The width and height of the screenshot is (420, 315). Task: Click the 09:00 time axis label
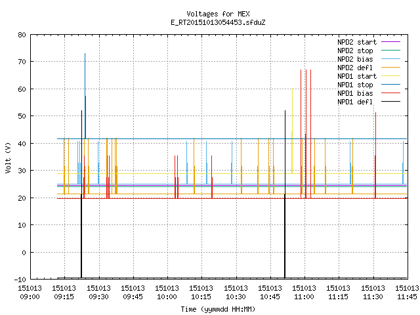click(x=30, y=297)
